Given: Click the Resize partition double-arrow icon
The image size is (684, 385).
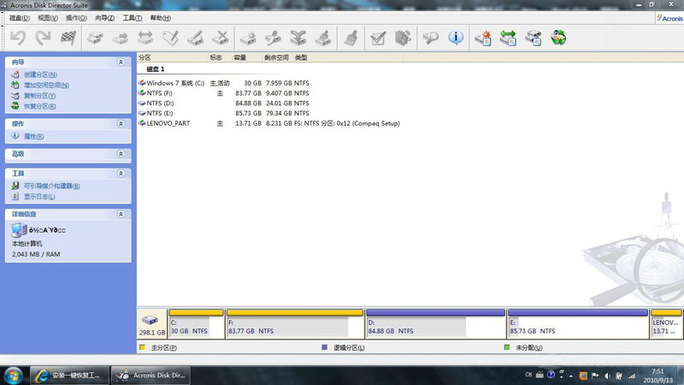Looking at the screenshot, I should tap(145, 38).
